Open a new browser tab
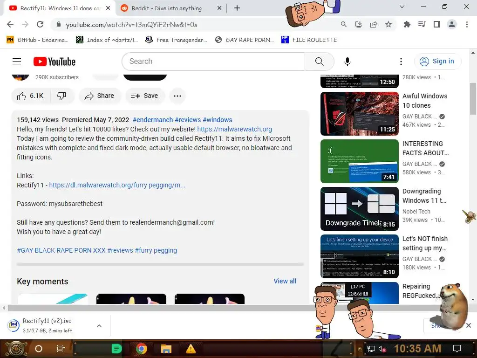 (237, 8)
